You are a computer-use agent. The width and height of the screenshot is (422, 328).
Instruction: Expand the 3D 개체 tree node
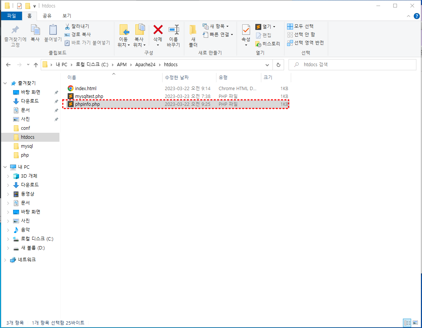coord(8,176)
